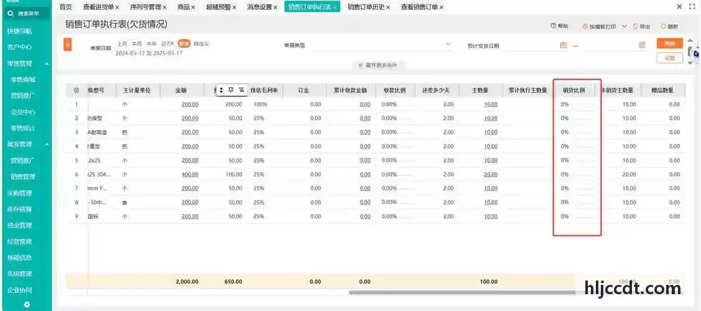The height and width of the screenshot is (311, 701).
Task: Close the 商品 tab
Action: [193, 7]
